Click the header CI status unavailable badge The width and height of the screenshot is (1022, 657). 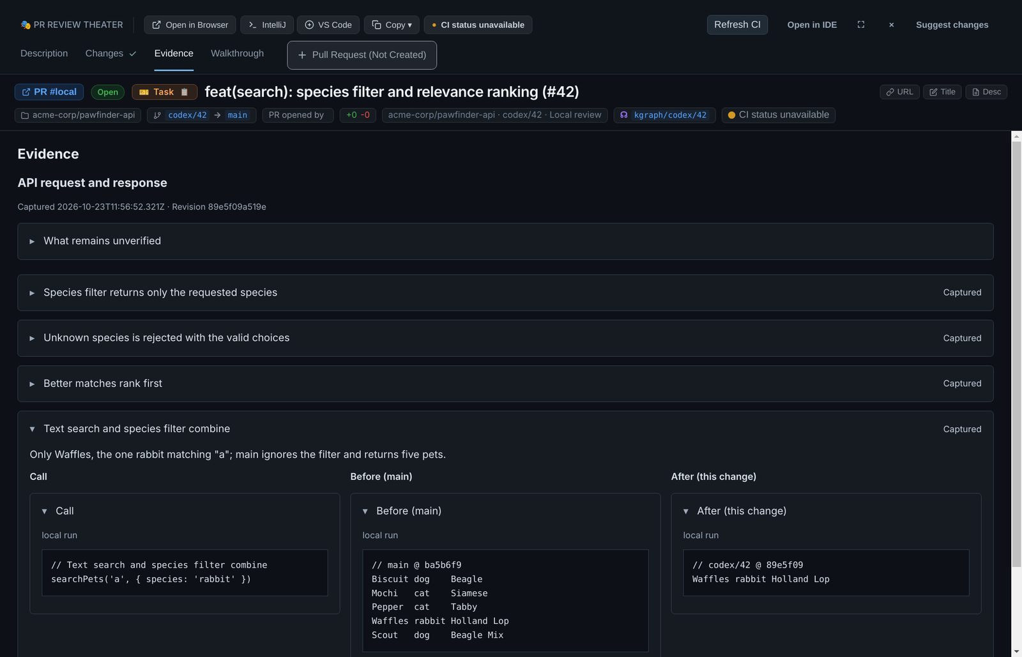[x=778, y=115]
